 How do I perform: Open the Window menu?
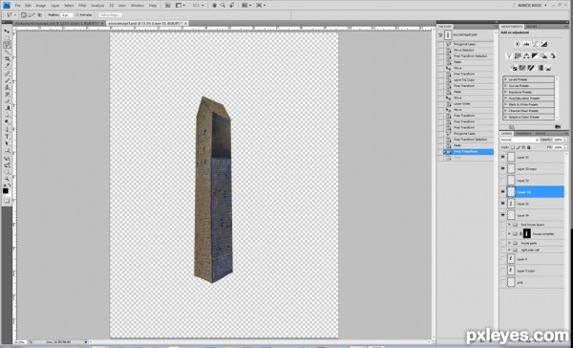coord(137,6)
